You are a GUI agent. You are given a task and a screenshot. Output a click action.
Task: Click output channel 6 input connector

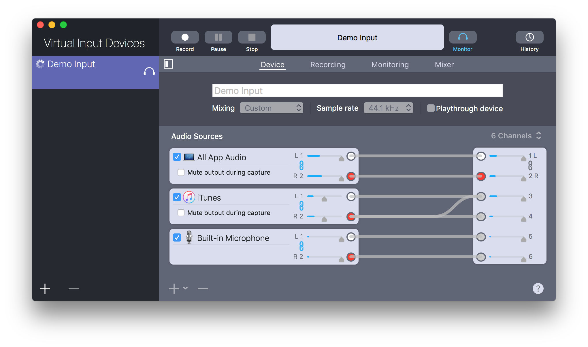click(481, 257)
